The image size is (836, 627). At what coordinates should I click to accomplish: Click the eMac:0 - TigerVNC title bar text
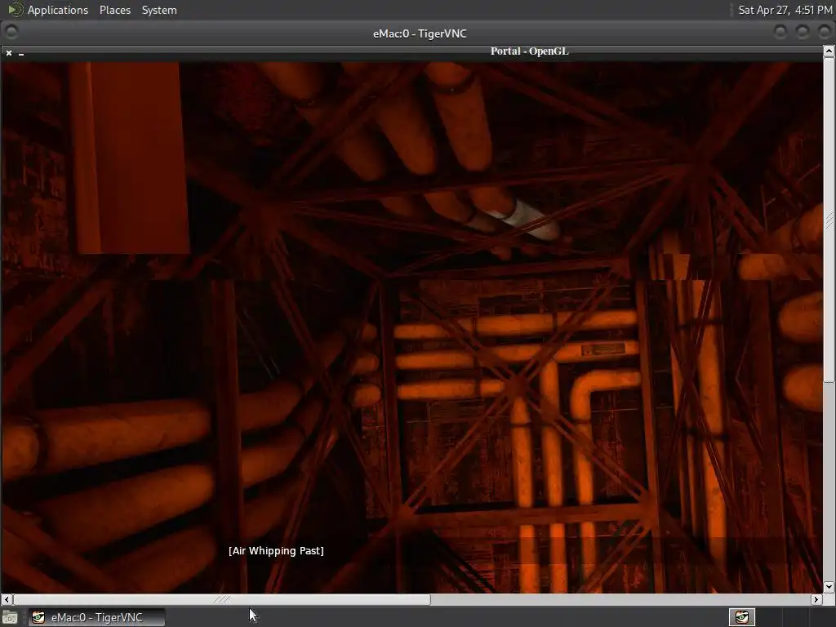[420, 33]
